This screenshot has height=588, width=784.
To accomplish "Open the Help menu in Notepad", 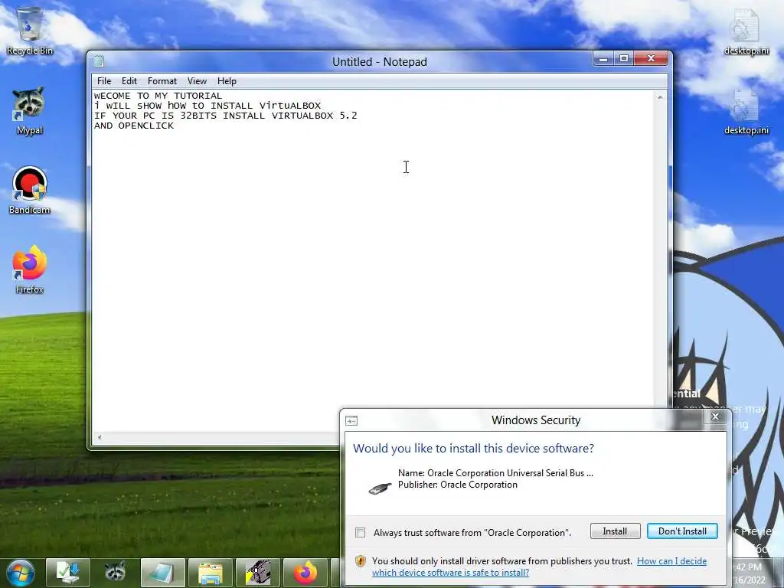I will click(227, 81).
